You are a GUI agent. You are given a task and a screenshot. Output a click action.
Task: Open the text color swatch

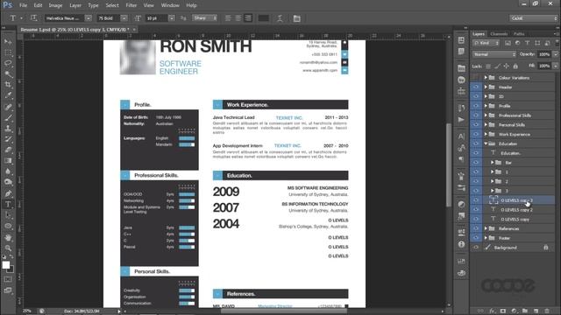pyautogui.click(x=263, y=18)
